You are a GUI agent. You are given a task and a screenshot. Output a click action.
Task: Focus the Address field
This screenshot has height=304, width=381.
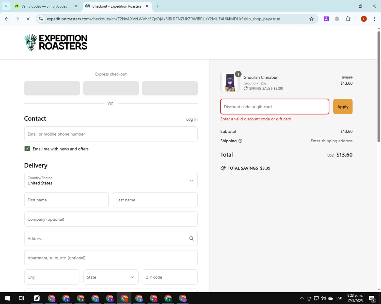click(111, 238)
